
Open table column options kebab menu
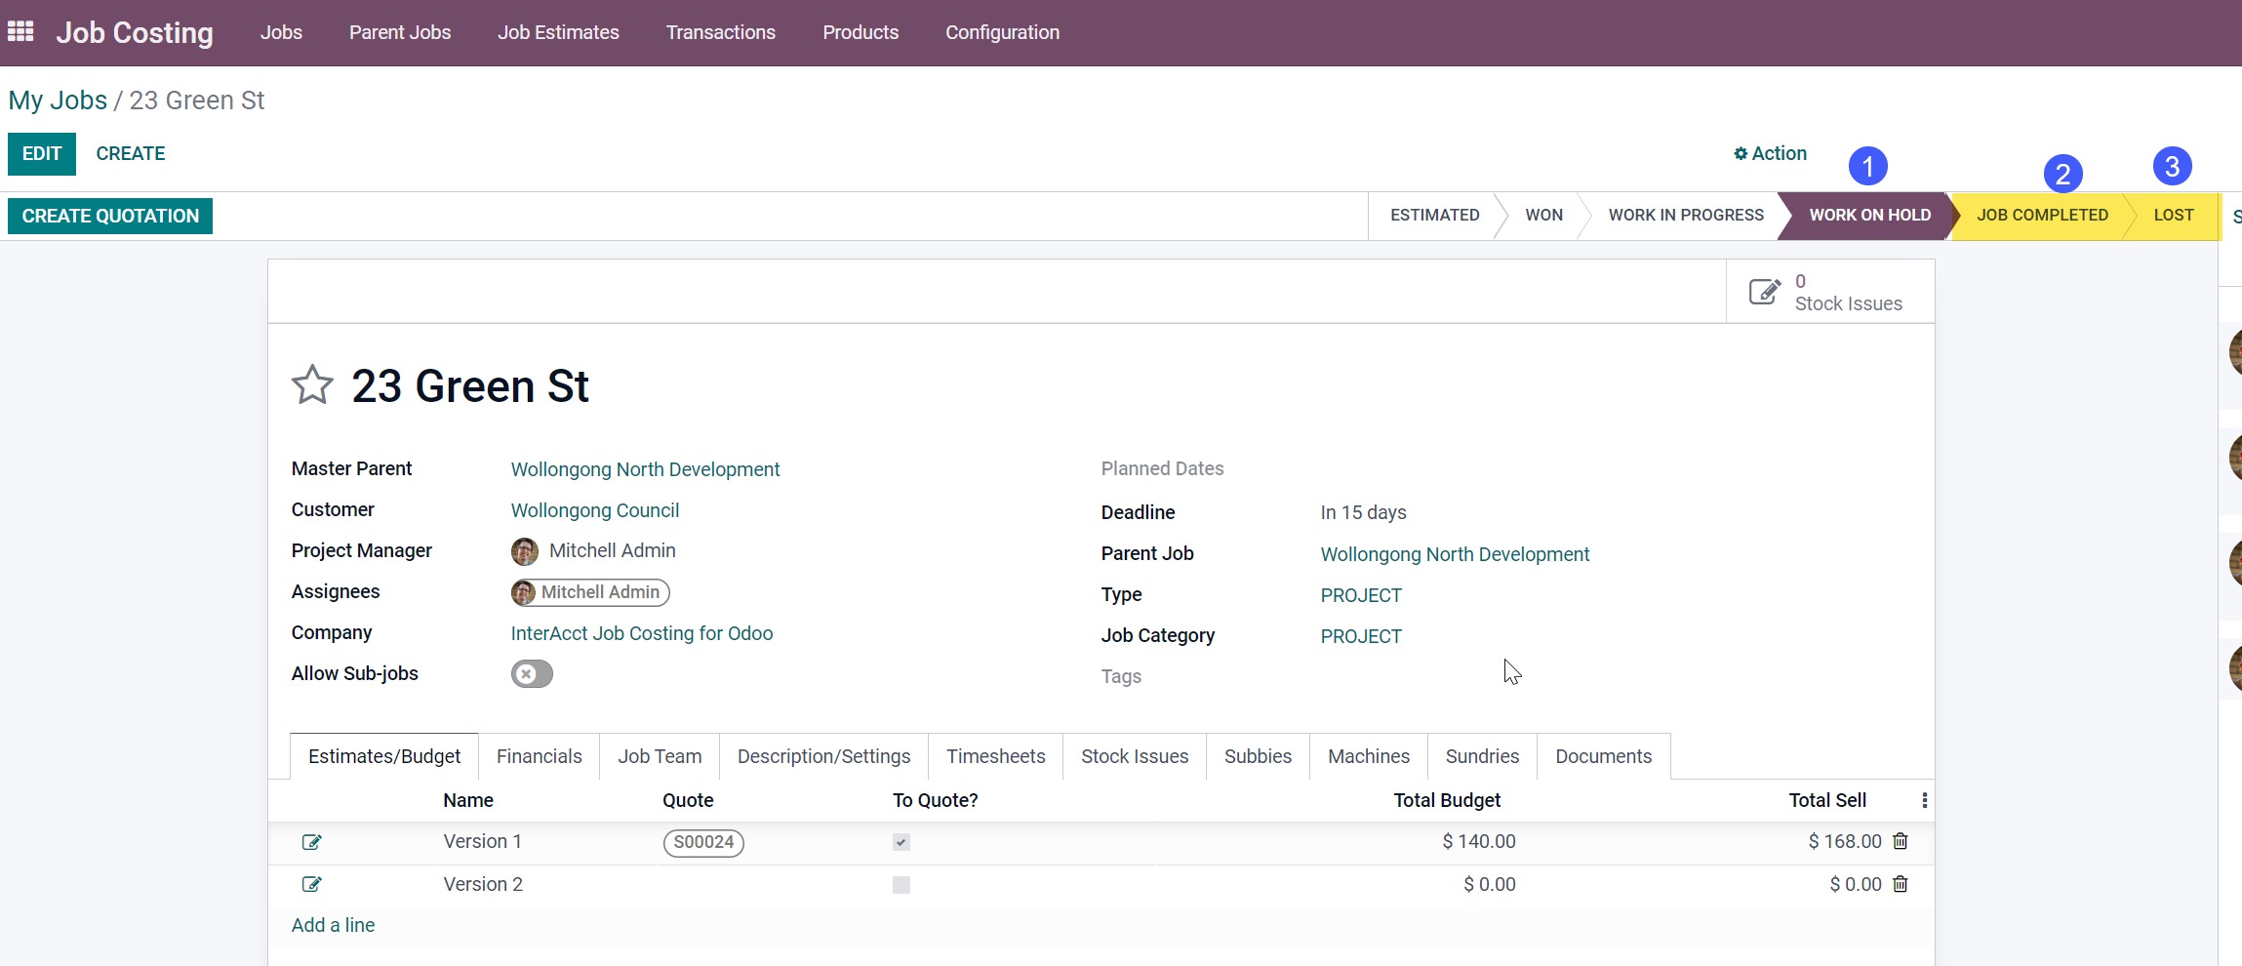pyautogui.click(x=1923, y=800)
